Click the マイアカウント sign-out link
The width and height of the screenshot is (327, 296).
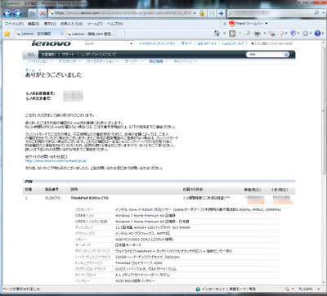coord(157,43)
